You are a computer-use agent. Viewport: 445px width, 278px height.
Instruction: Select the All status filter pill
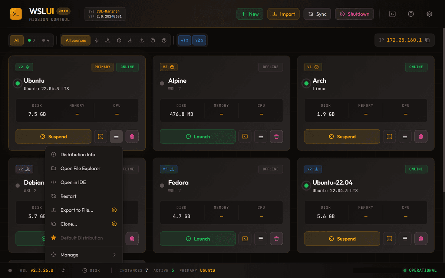coord(16,40)
